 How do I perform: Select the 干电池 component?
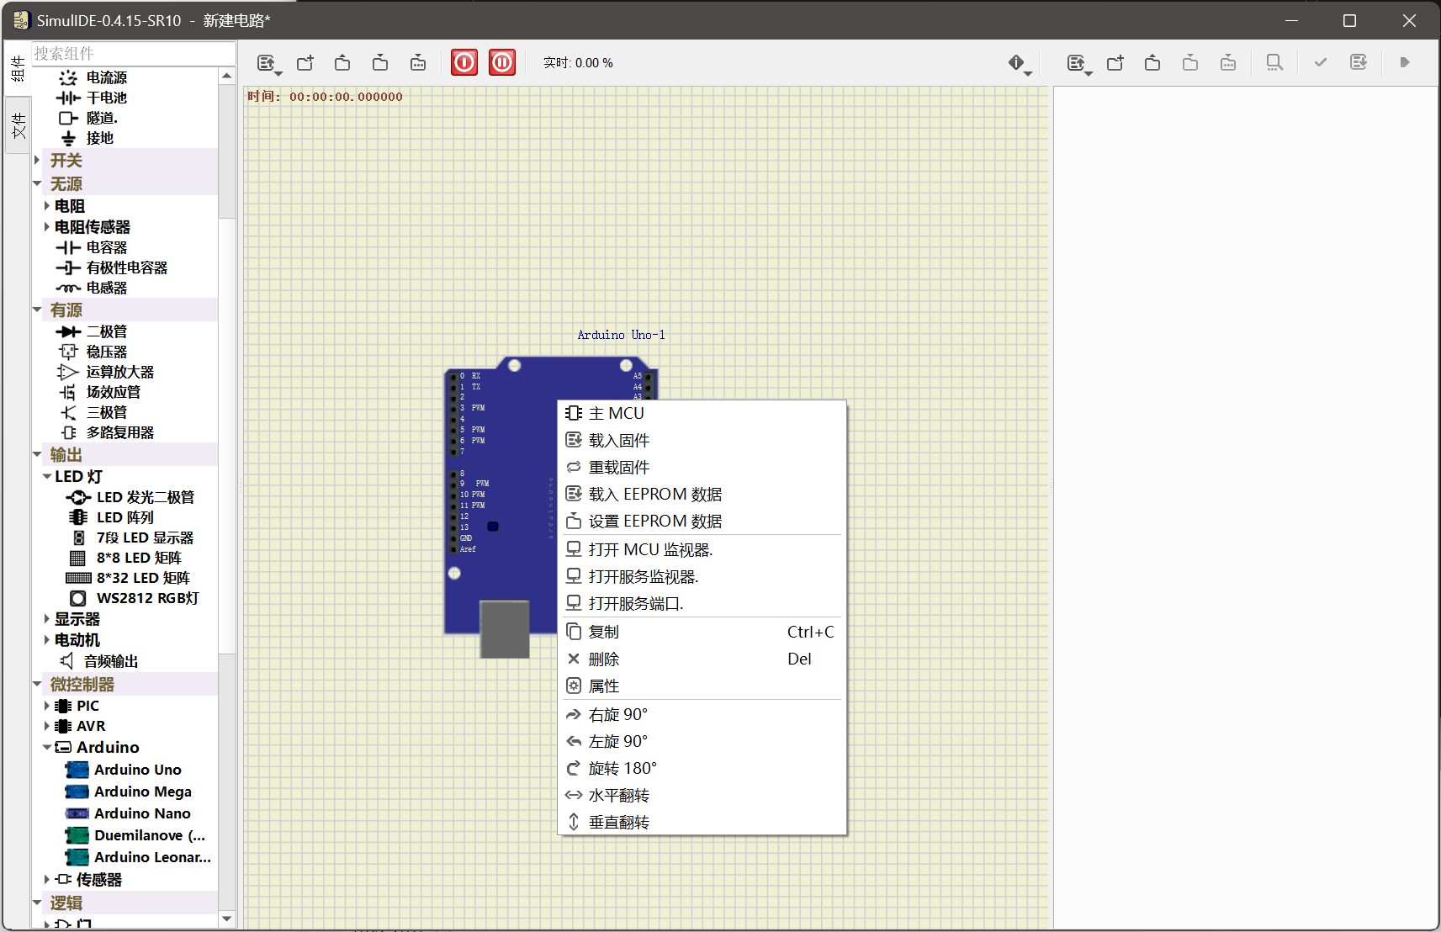(x=107, y=98)
